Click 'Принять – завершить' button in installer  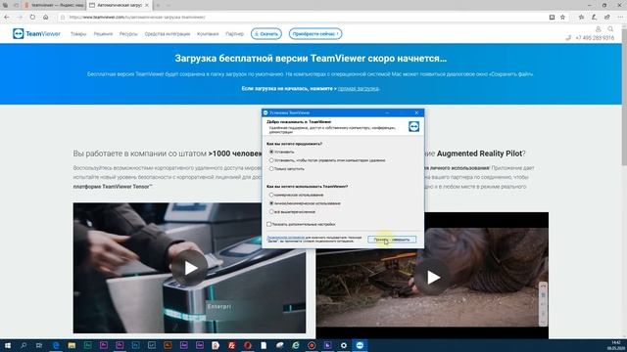(392, 240)
